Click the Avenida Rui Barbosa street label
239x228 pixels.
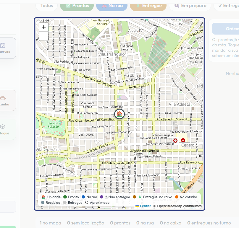[144, 151]
